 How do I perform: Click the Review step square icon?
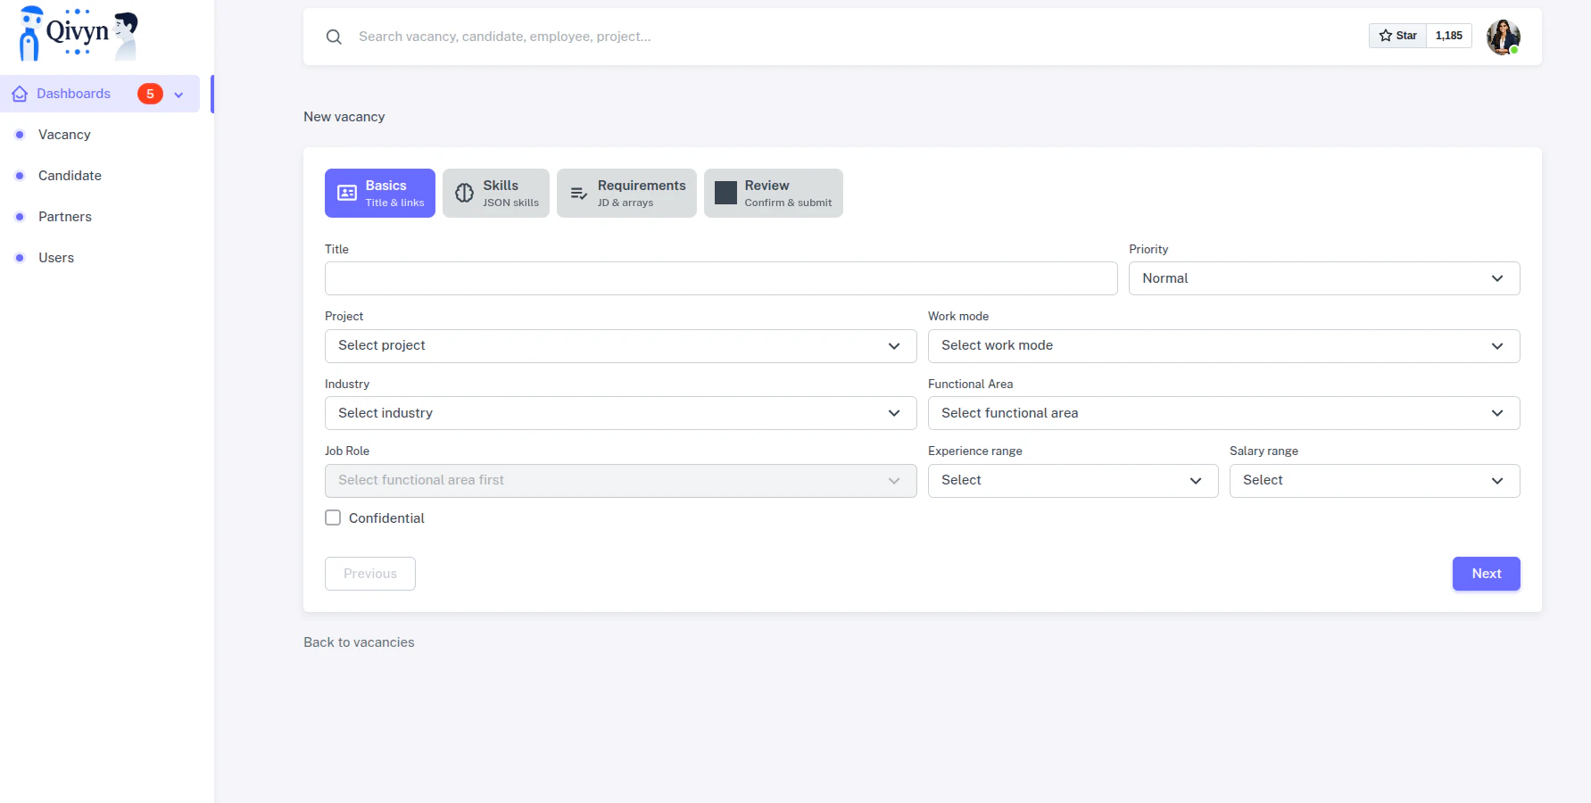(726, 193)
